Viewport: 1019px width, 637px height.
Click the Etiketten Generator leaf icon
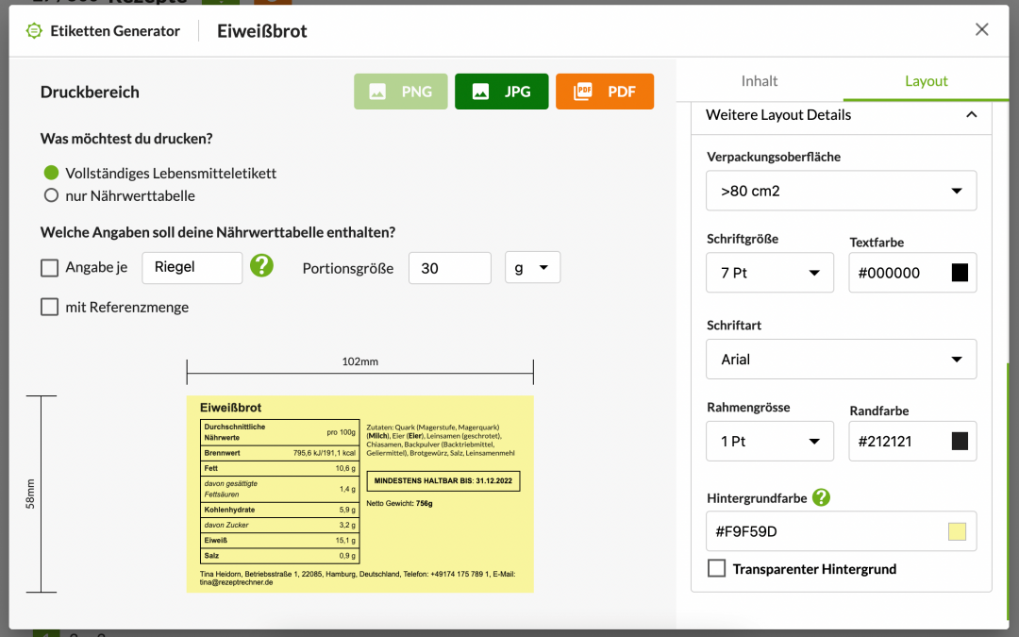point(33,30)
